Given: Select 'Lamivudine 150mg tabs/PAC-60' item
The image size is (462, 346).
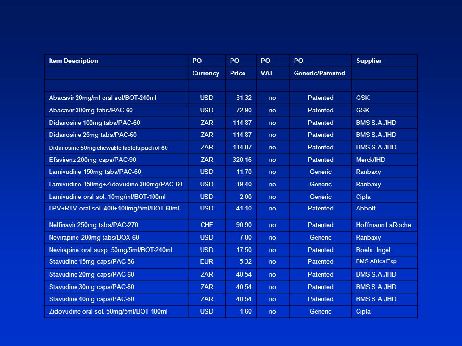Looking at the screenshot, I should pos(95,172).
